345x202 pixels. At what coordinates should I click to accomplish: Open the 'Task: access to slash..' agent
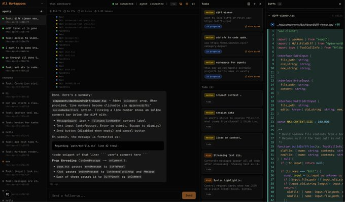(x=23, y=40)
